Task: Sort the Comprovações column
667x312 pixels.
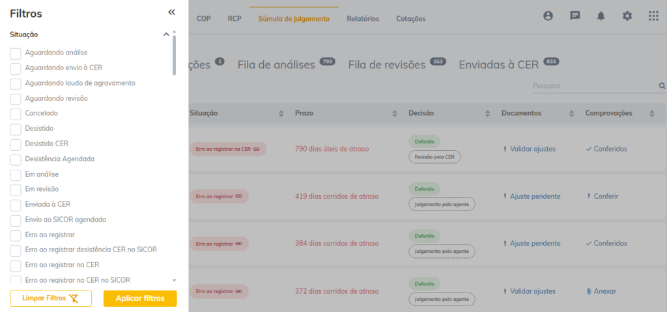Action: (x=651, y=113)
